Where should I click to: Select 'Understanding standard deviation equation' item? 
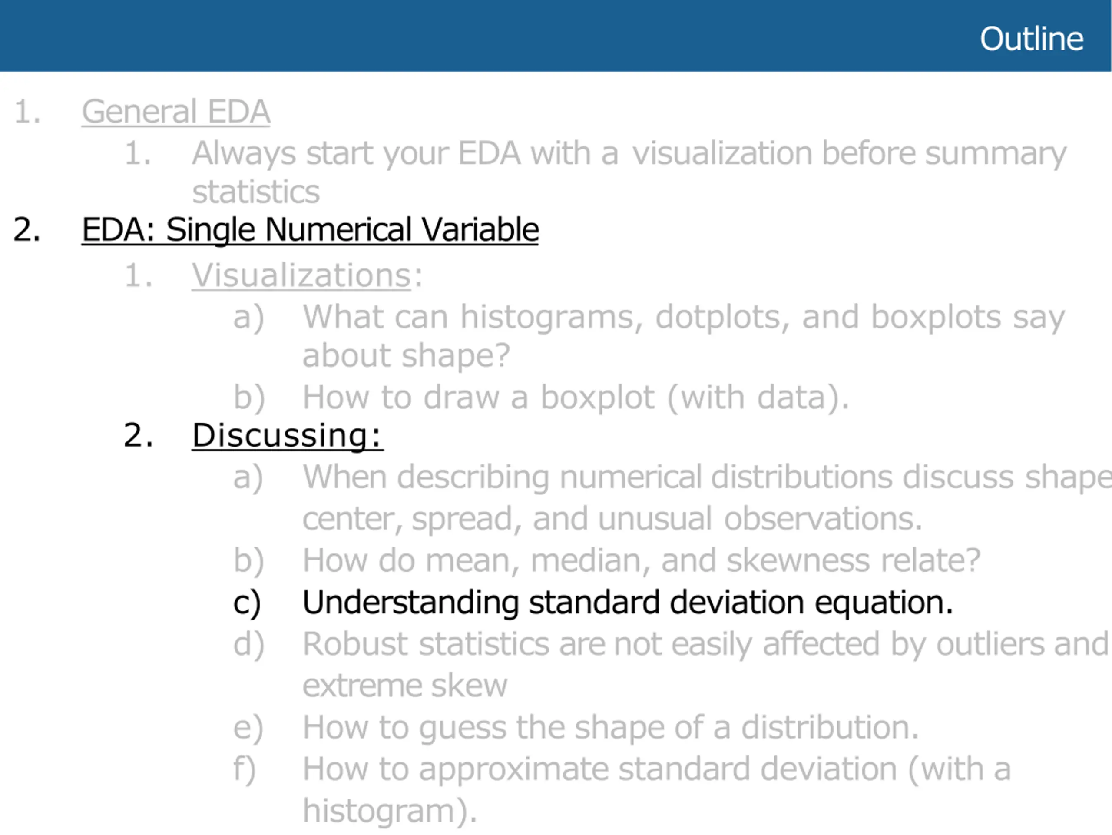tap(627, 602)
